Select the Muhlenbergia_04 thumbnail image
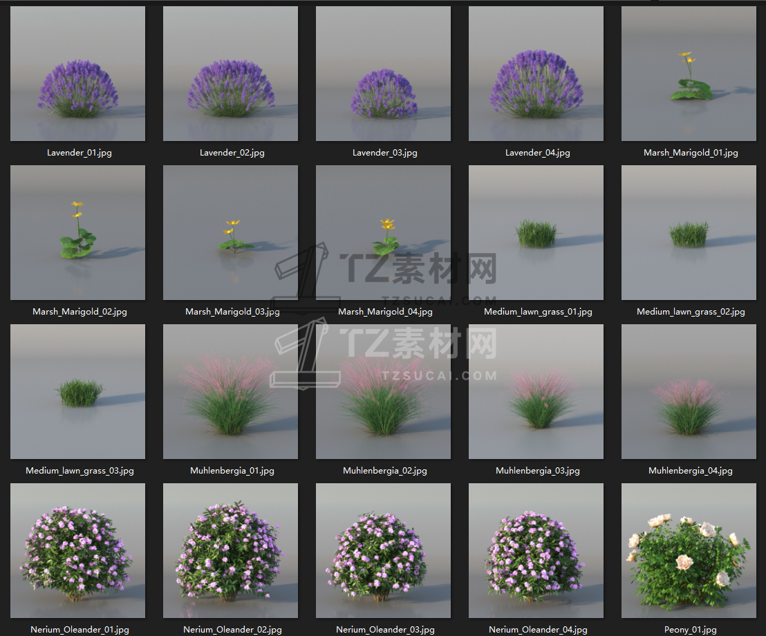766x636 pixels. pyautogui.click(x=689, y=392)
